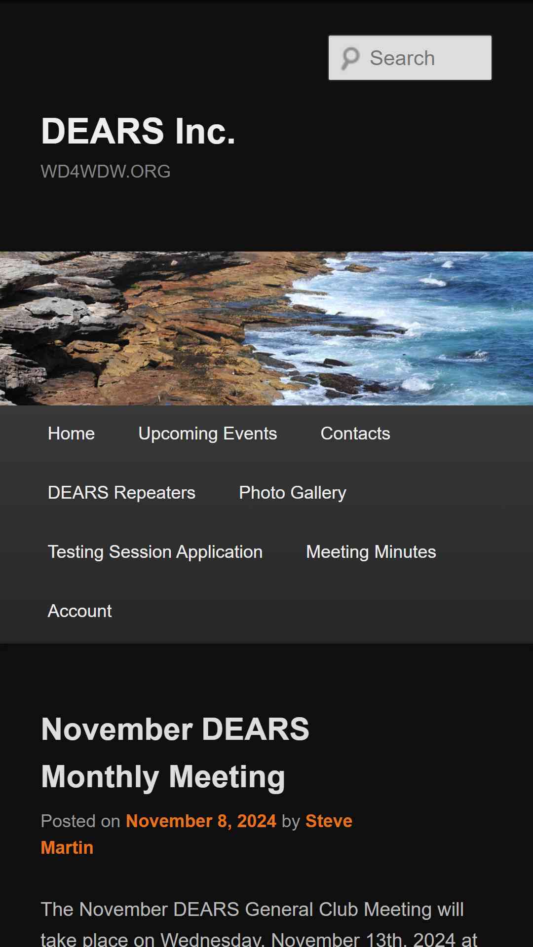The width and height of the screenshot is (533, 947).
Task: Focus the Search input field
Action: tap(410, 58)
